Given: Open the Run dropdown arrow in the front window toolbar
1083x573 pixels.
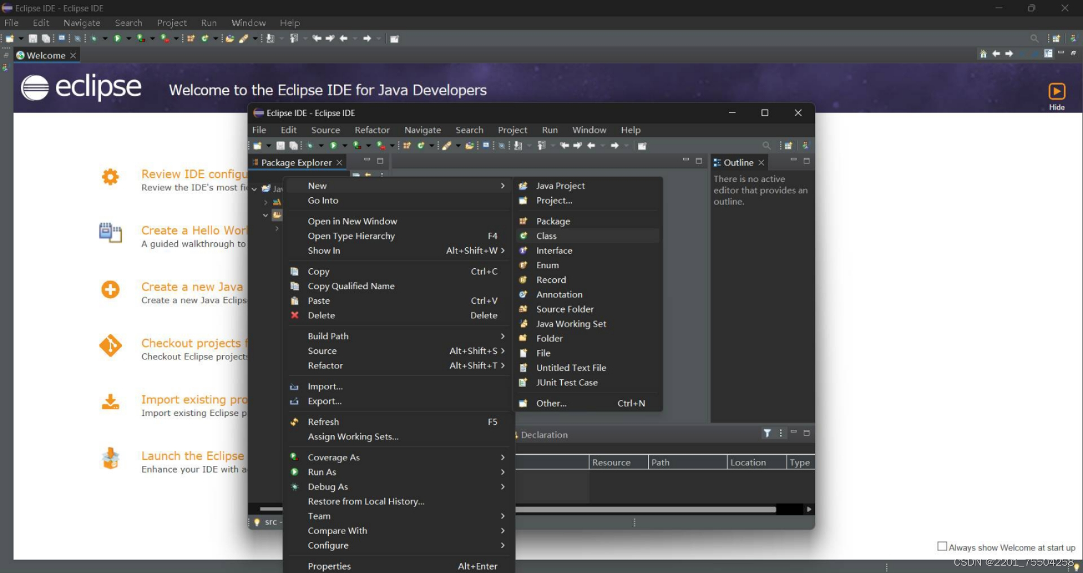Looking at the screenshot, I should [x=345, y=145].
